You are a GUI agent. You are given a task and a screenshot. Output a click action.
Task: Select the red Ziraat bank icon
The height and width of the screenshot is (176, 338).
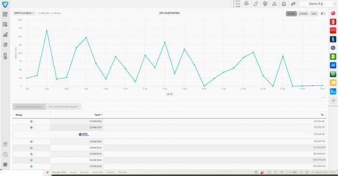pyautogui.click(x=333, y=22)
